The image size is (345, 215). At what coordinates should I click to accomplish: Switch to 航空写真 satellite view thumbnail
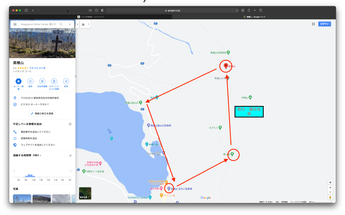tap(85, 193)
